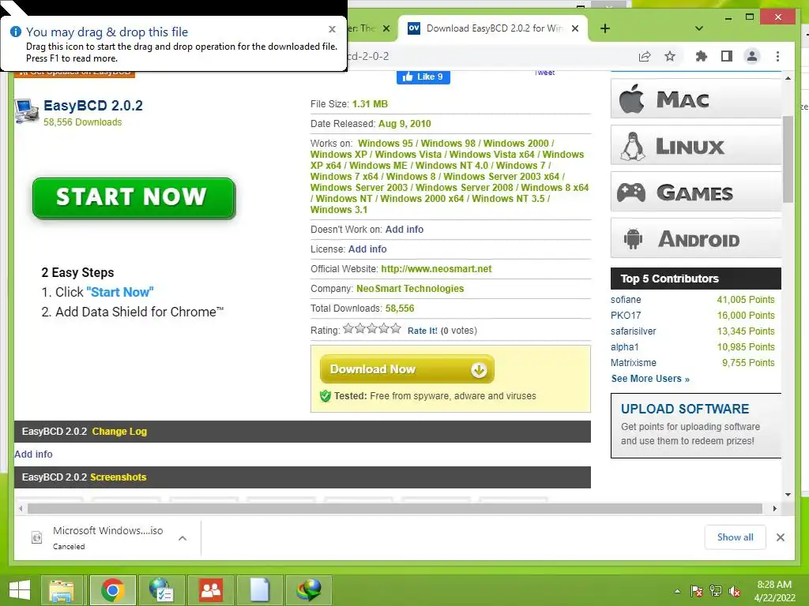
Task: Show hidden system tray icons
Action: click(x=677, y=591)
